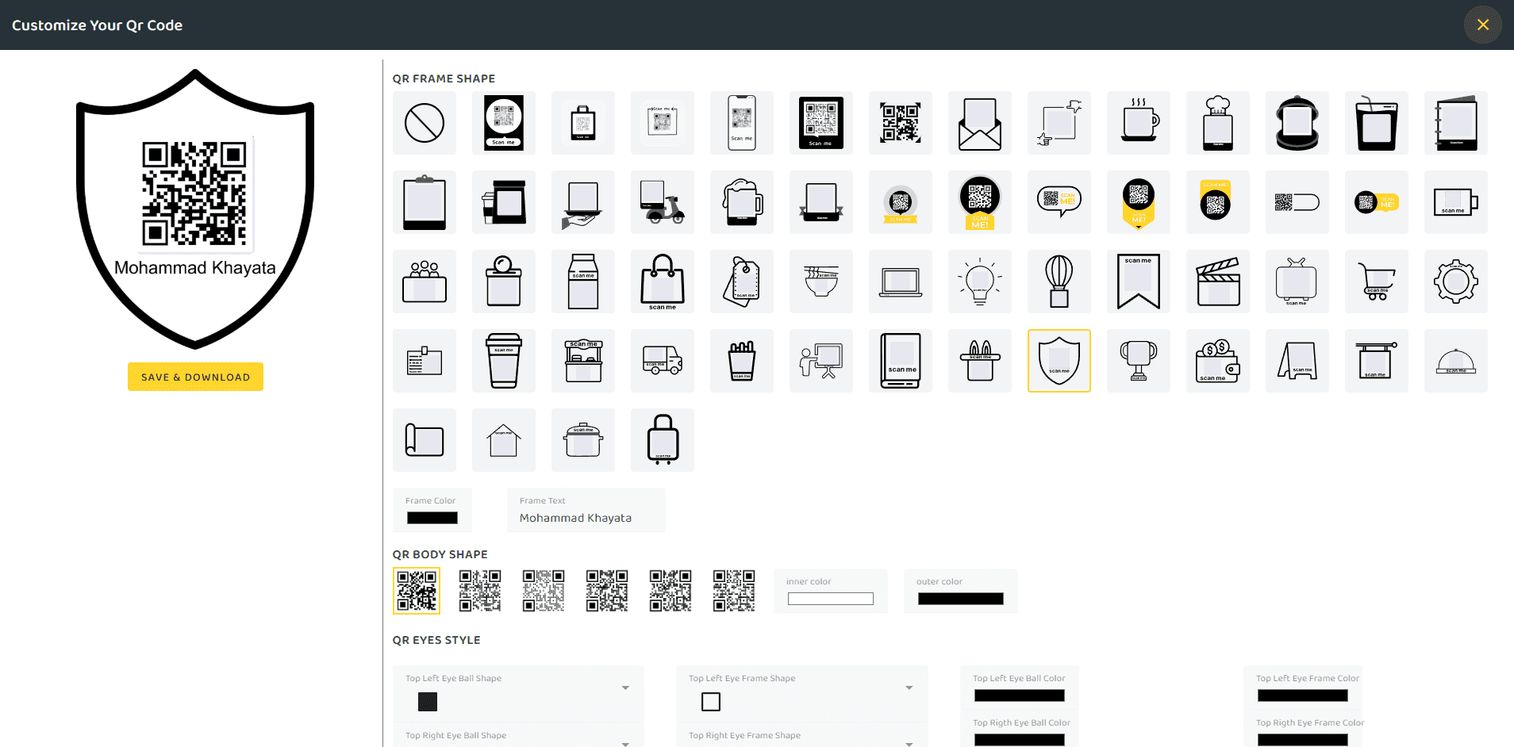Click the highlighted shield frame

(1059, 361)
